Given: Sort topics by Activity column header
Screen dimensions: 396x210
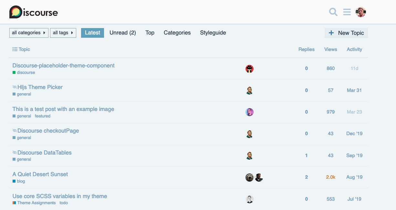Looking at the screenshot, I should point(354,49).
